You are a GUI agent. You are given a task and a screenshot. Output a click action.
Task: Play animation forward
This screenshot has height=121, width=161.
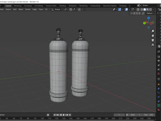click(64, 115)
